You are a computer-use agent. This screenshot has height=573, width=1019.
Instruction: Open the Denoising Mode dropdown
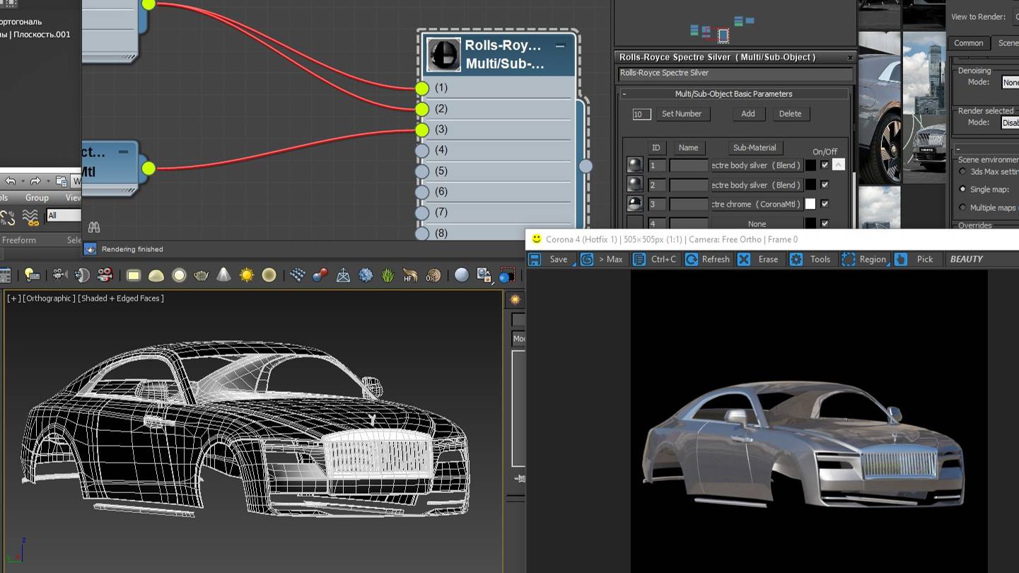tap(1010, 82)
